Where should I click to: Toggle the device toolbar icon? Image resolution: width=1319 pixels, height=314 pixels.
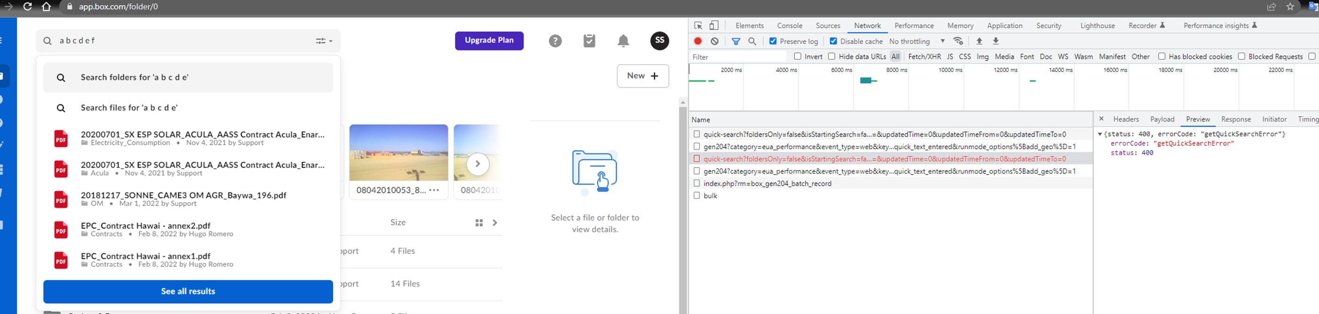[x=714, y=26]
